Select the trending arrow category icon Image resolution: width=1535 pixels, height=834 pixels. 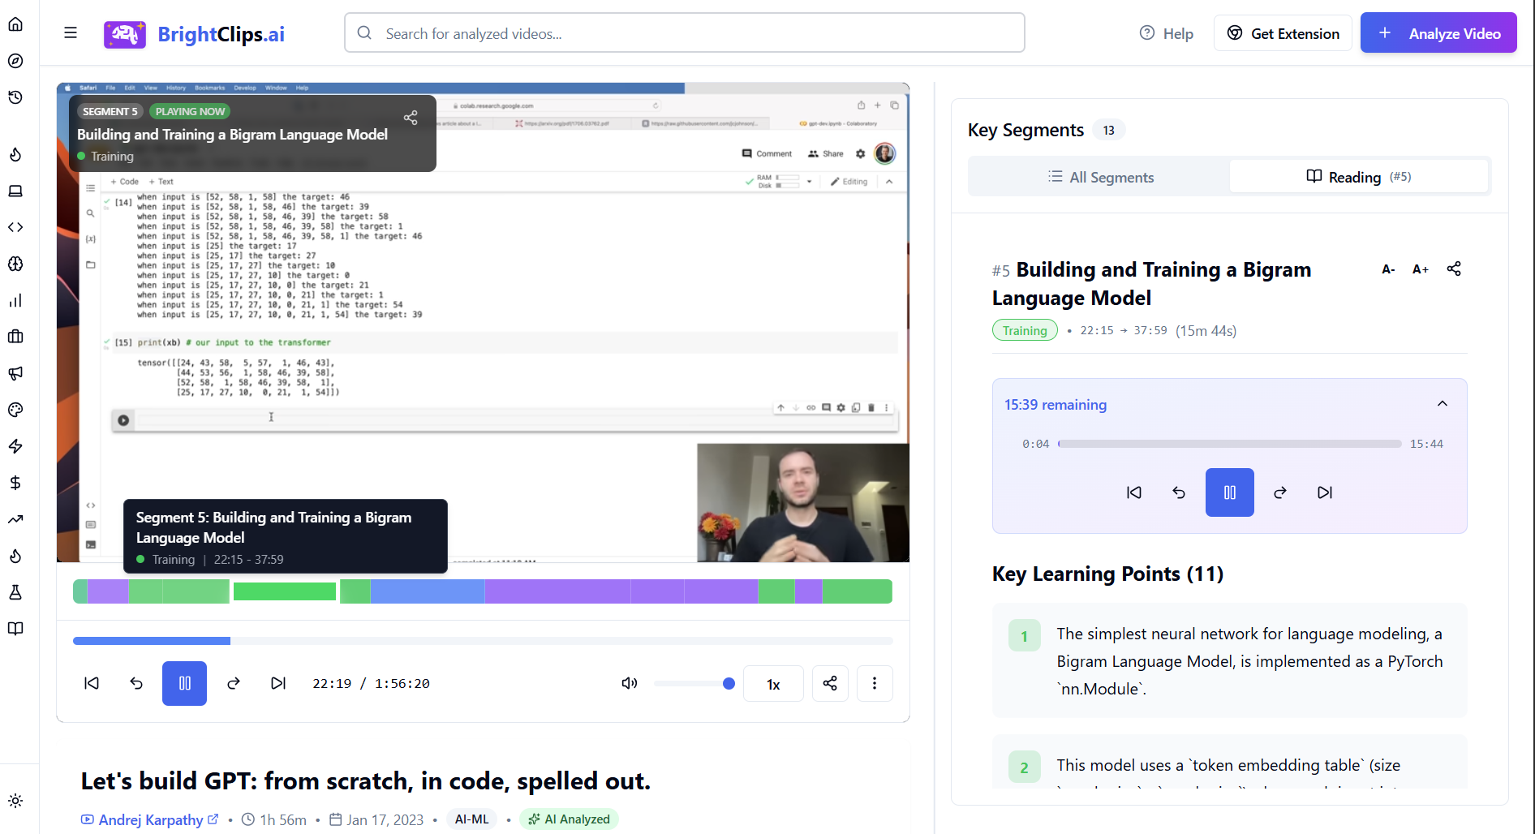click(15, 519)
